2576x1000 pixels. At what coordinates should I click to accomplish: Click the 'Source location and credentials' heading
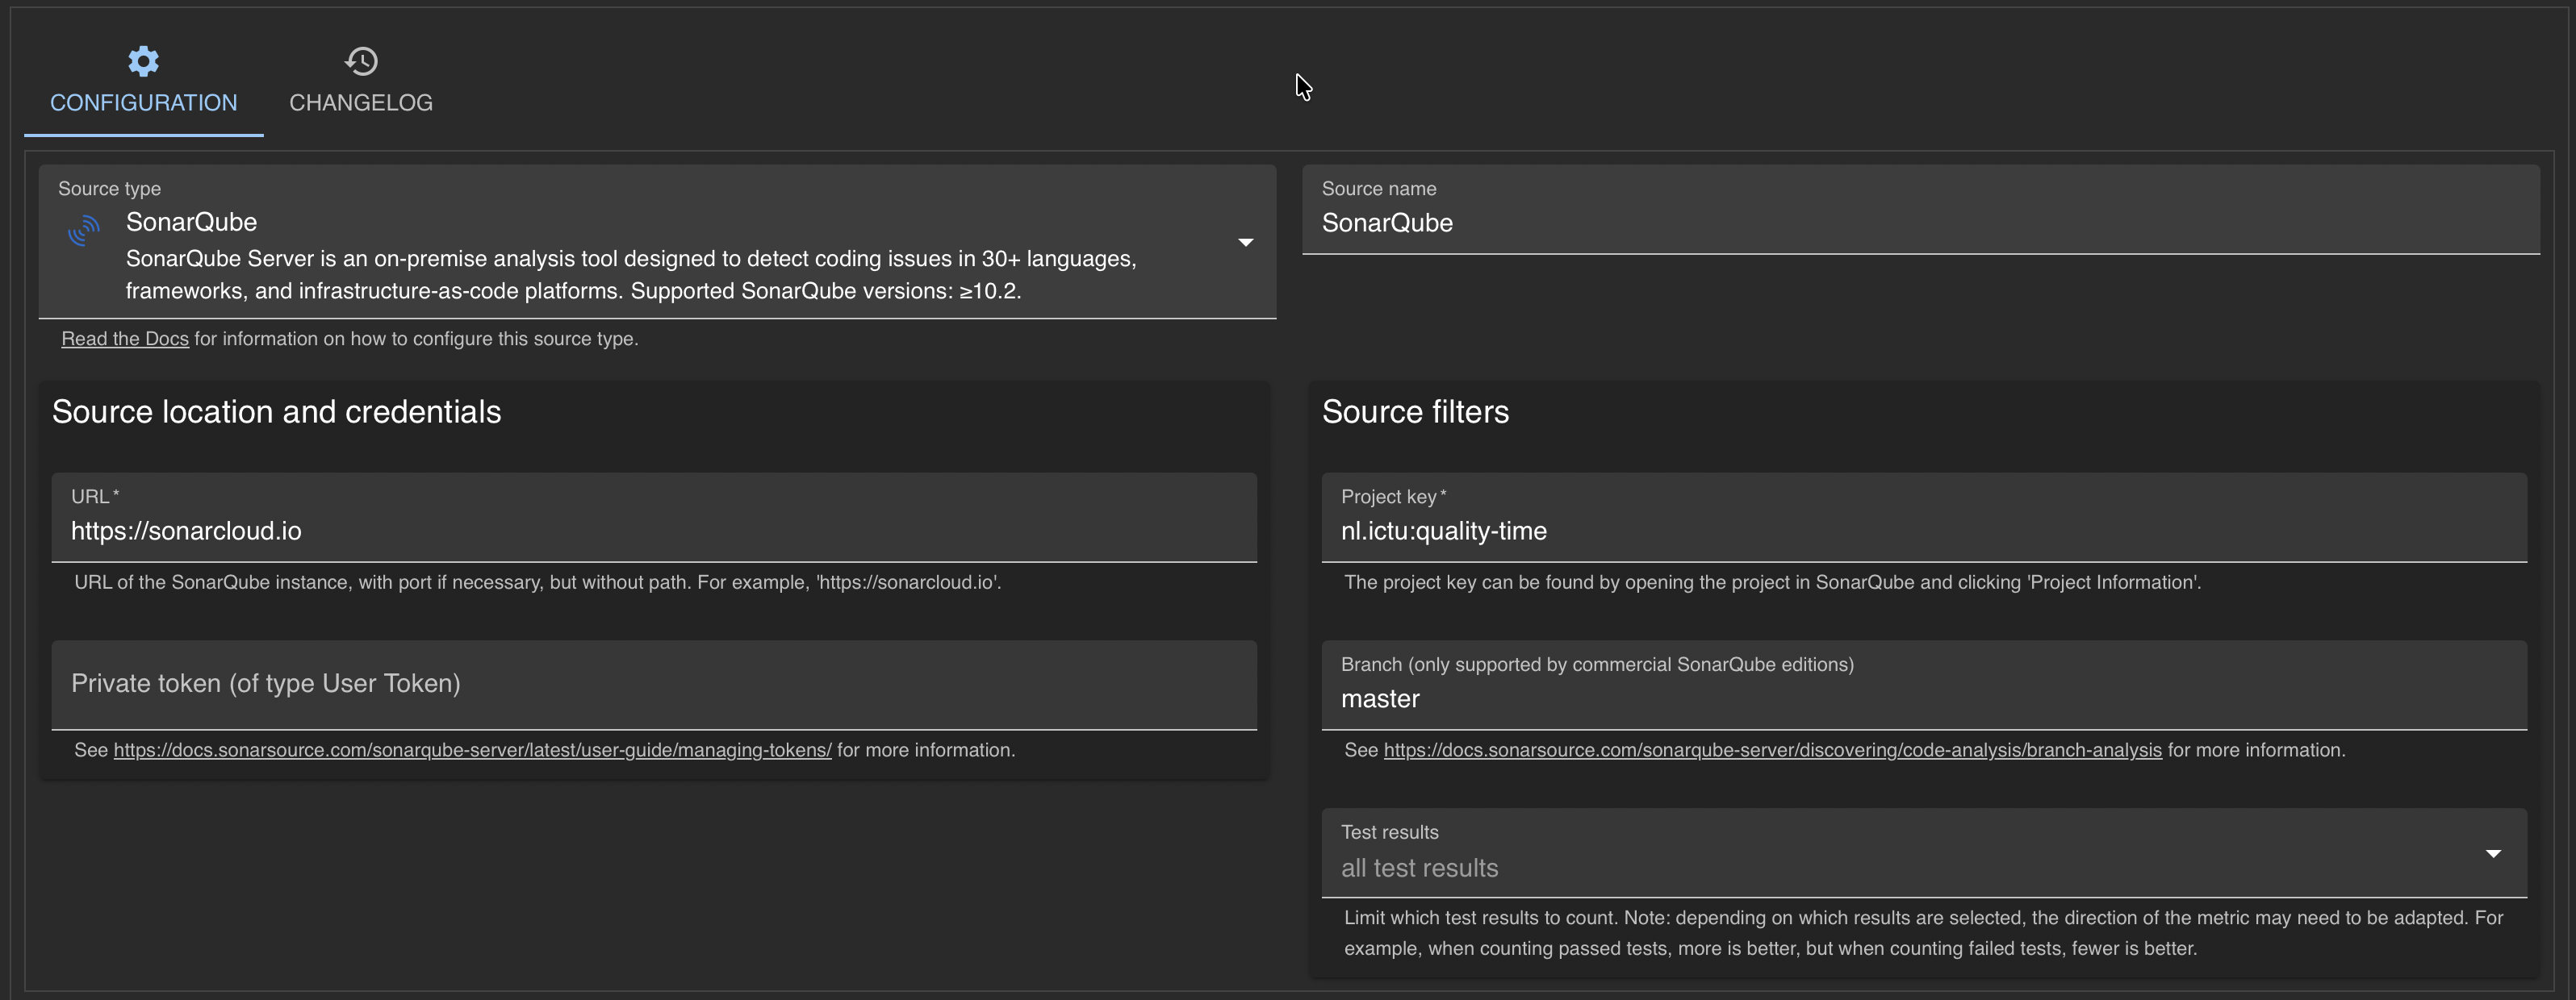[x=276, y=411]
